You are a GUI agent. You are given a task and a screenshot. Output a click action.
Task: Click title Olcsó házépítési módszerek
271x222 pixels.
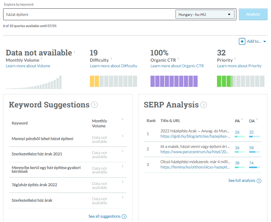tap(195, 162)
